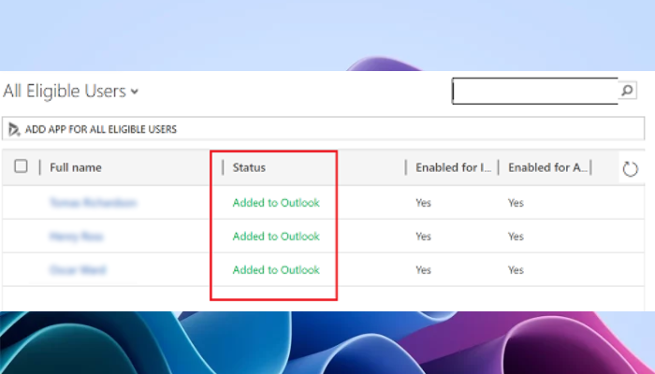The height and width of the screenshot is (374, 655).
Task: Open the third blurred user name link
Action: pos(78,269)
